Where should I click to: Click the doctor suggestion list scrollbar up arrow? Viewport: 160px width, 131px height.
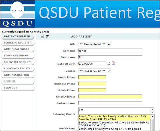[x=152, y=117]
